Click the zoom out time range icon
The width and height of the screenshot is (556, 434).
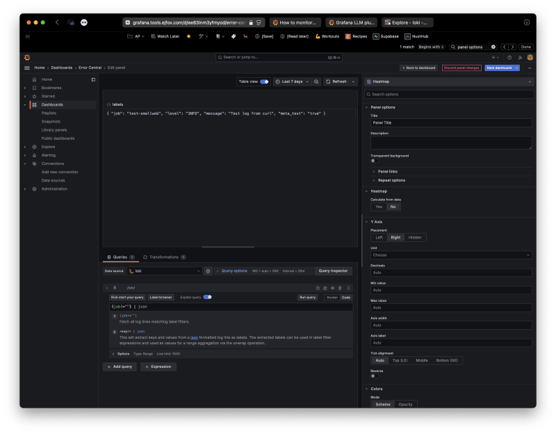[x=316, y=81]
